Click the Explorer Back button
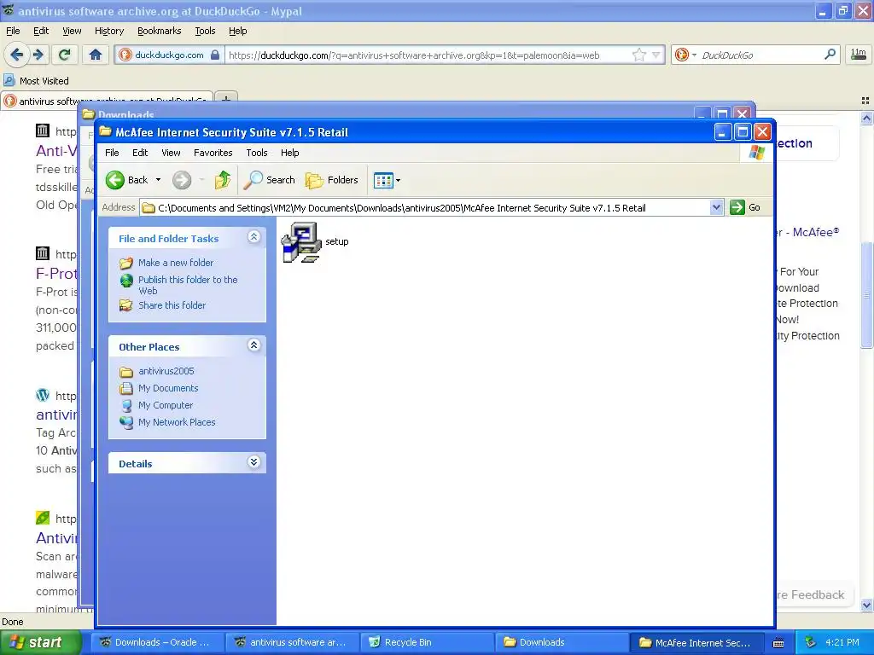 [127, 180]
